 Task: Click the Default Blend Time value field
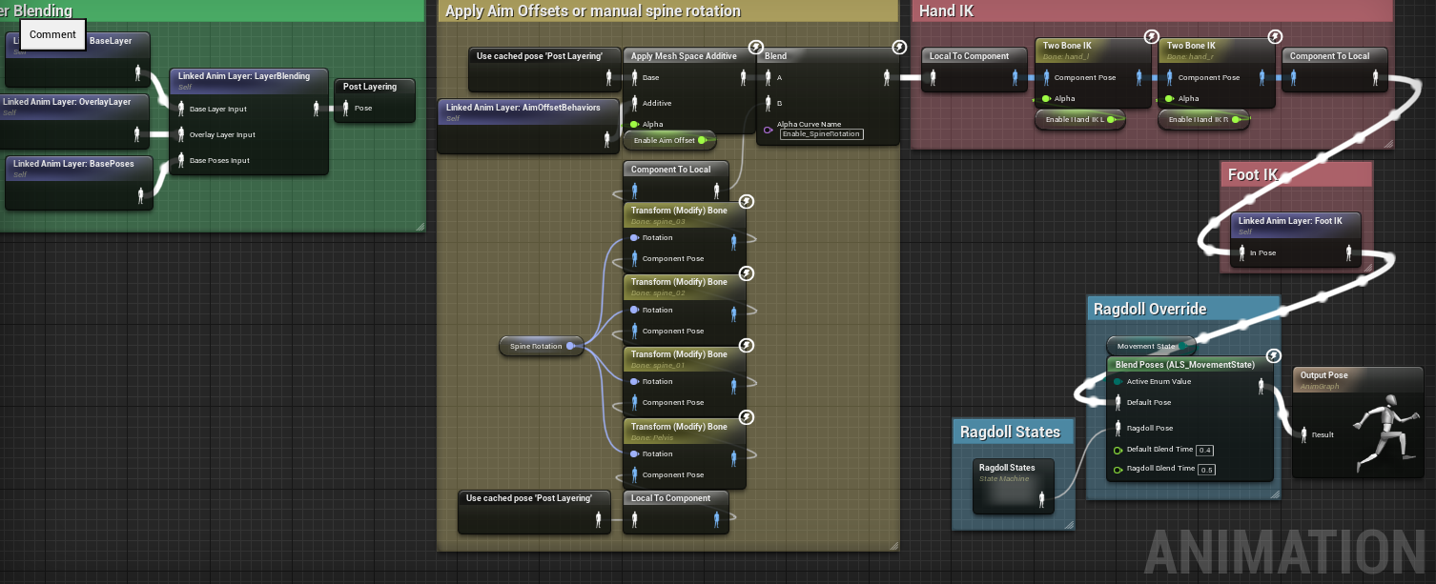tap(1205, 450)
